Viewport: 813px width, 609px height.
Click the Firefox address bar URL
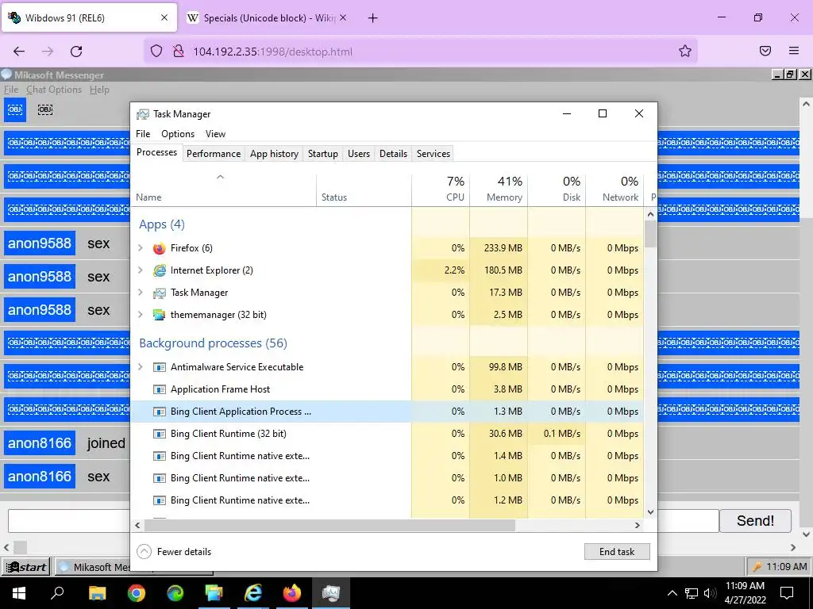tap(273, 52)
